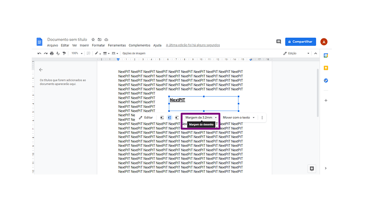381x214 pixels.
Task: Check the cloud save status icon
Action: [106, 39]
